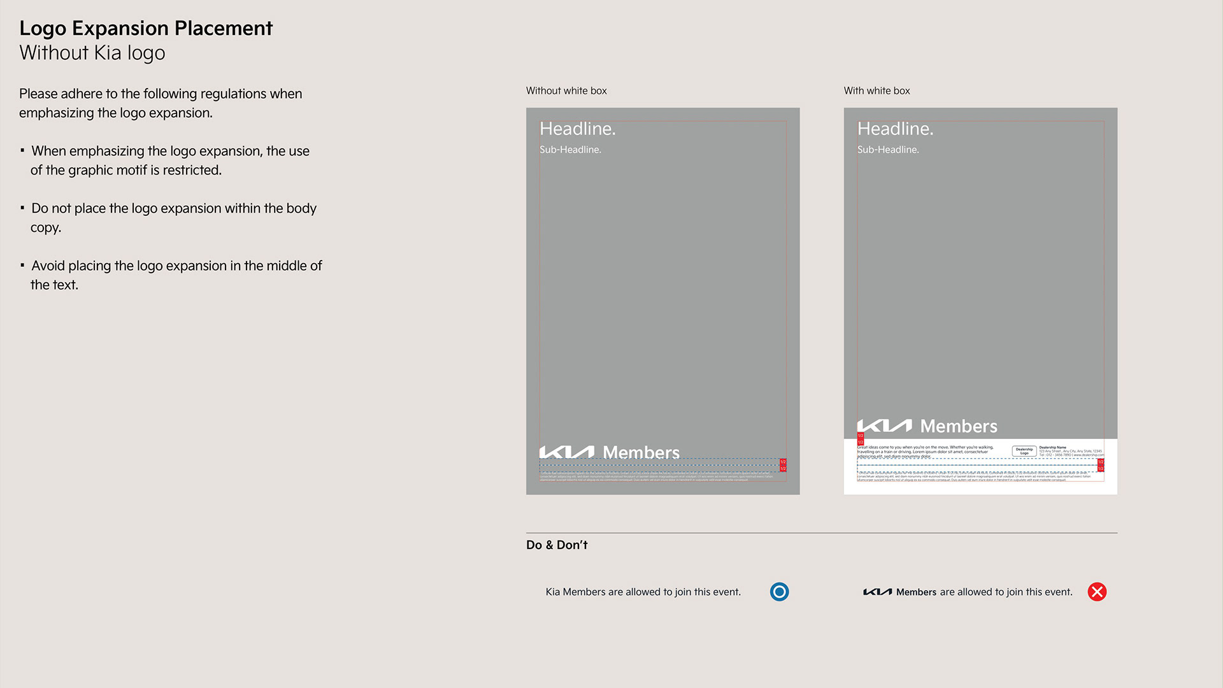Click 'Logo Expansion Placement' title

coord(146,28)
